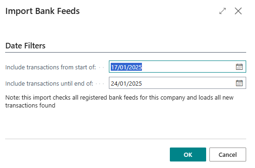Click blank space inside the end date field
Image resolution: width=255 pixels, height=168 pixels.
(188, 83)
